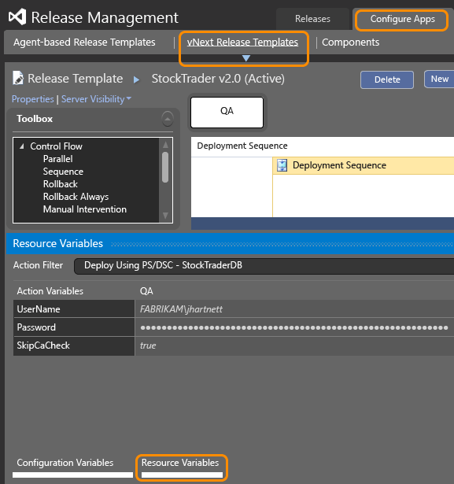Screen dimensions: 454x484
Task: Click the New button
Action: point(440,79)
